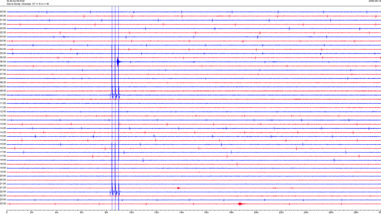The width and height of the screenshot is (381, 214).
Task: Select the 04:30 trace time label
Action: pyautogui.click(x=3, y=49)
